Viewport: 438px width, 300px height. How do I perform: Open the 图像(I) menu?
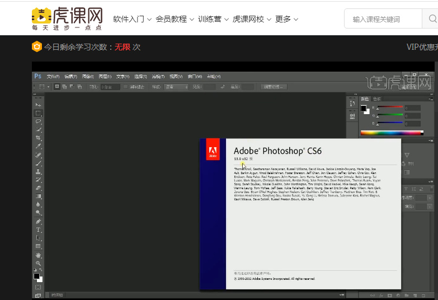coord(88,76)
